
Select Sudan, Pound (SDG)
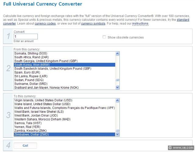pos(64,80)
